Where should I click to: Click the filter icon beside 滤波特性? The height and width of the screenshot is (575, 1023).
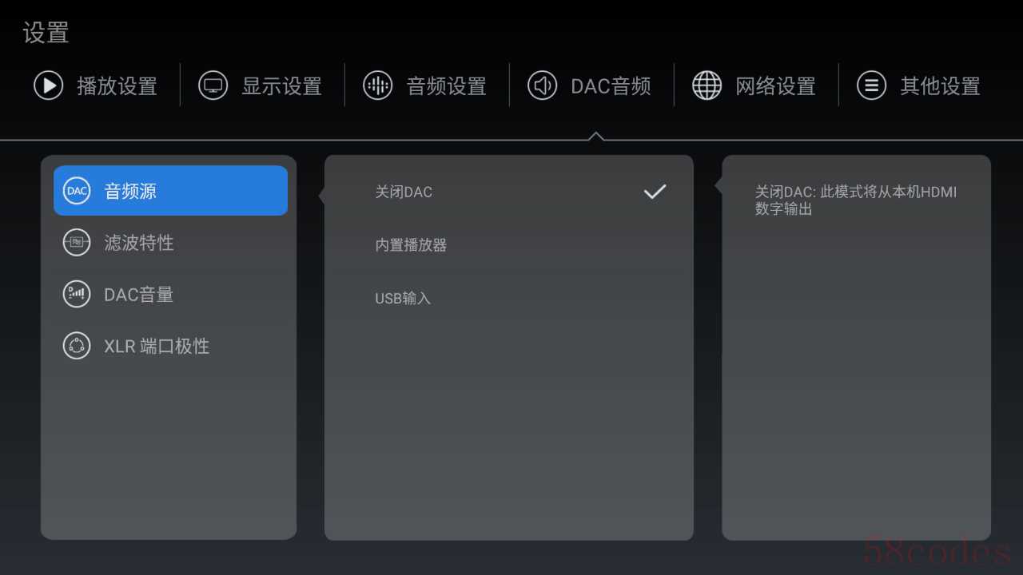pos(77,242)
